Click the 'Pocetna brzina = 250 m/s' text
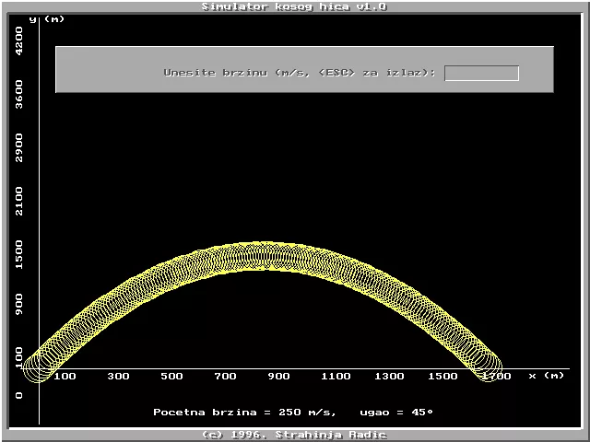The height and width of the screenshot is (442, 590). point(244,412)
